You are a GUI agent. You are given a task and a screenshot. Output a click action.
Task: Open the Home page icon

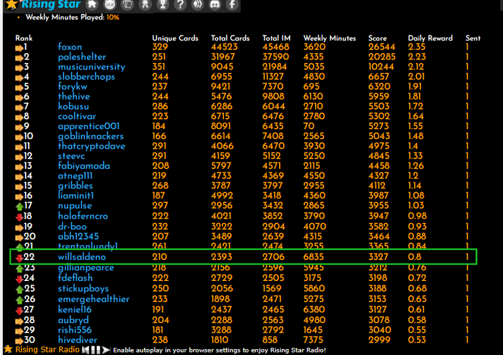tap(92, 4)
